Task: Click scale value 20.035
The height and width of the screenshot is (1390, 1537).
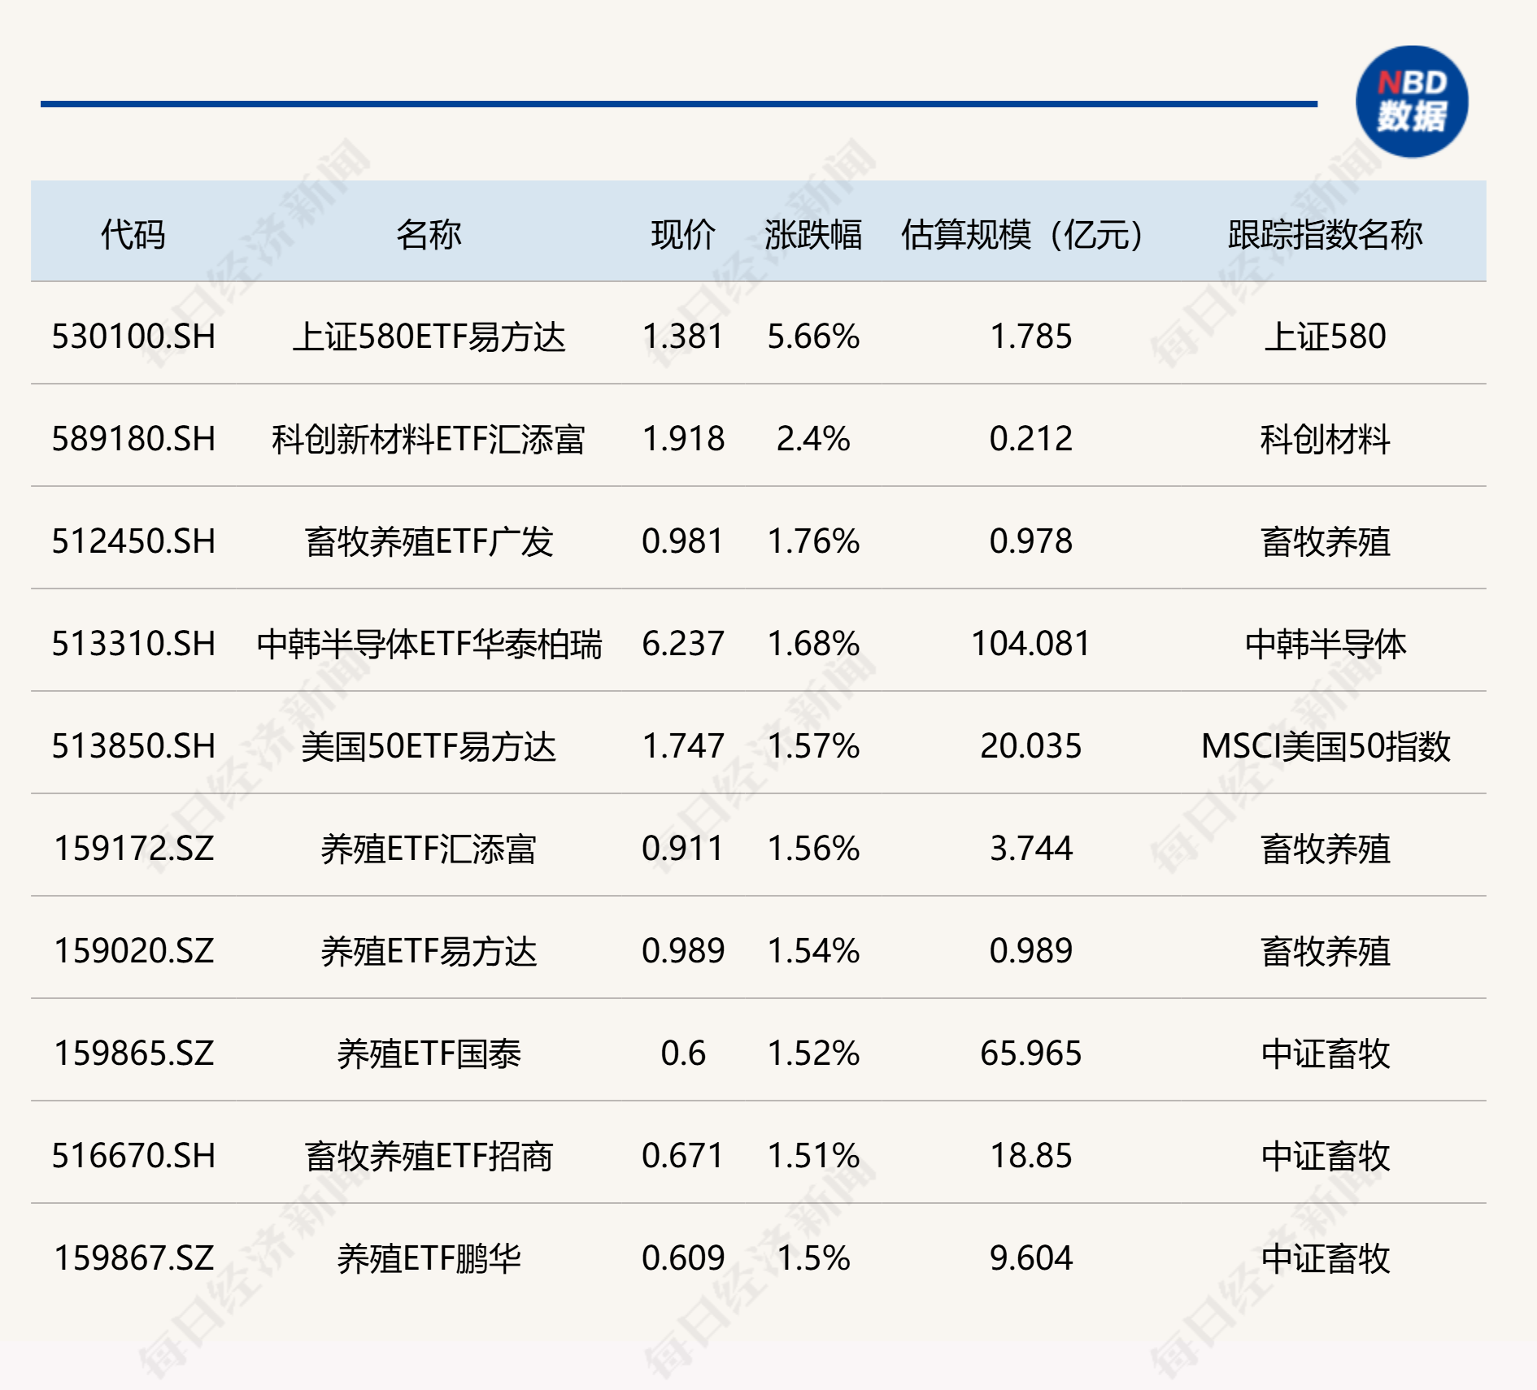Action: [x=1030, y=746]
